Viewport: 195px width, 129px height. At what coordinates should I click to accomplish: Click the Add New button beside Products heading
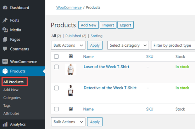[88, 25]
